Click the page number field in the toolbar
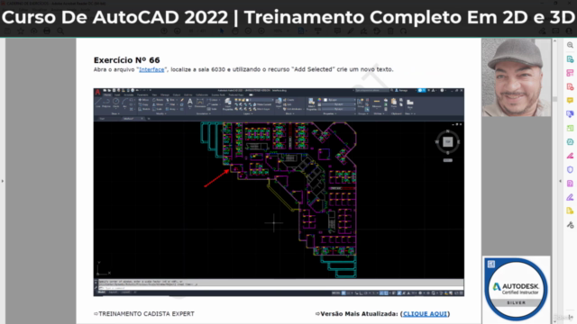577x324 pixels. click(x=192, y=31)
